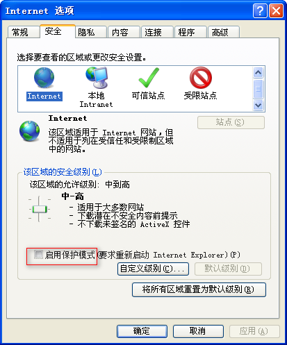Switch to the 隐私 tab
287x345 pixels.
(x=90, y=32)
